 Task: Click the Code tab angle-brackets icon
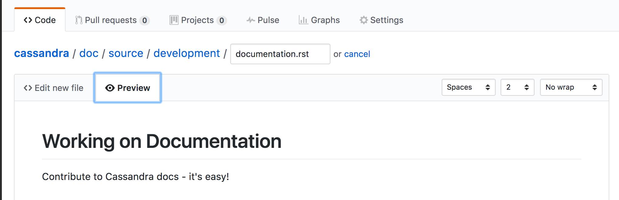pos(28,20)
